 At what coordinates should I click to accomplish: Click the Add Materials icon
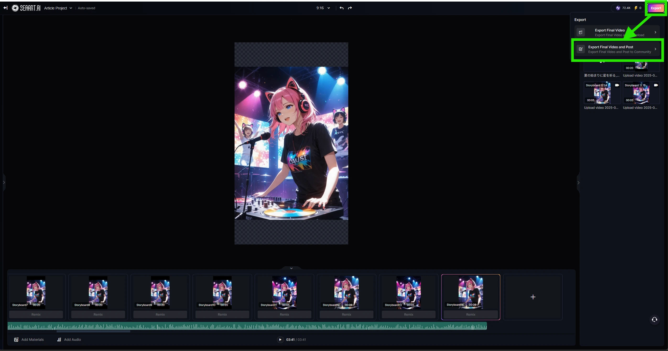click(x=16, y=339)
